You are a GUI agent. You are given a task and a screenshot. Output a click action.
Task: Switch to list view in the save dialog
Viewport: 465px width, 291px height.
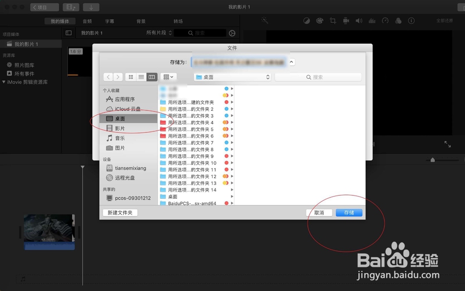coord(141,77)
